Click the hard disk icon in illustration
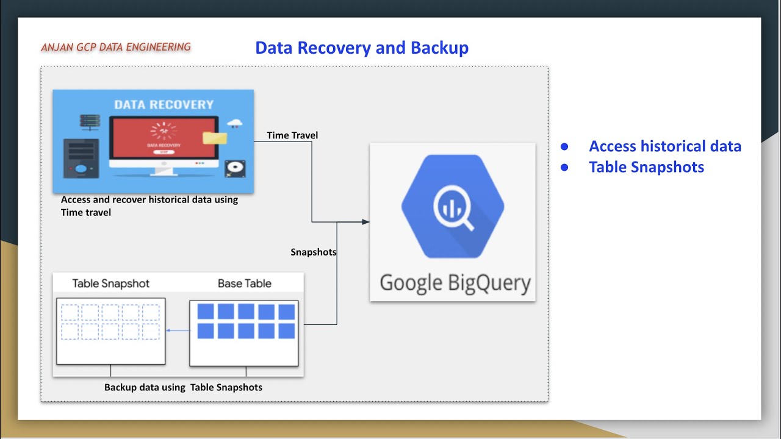Viewport: 781px width, 439px height. [234, 168]
